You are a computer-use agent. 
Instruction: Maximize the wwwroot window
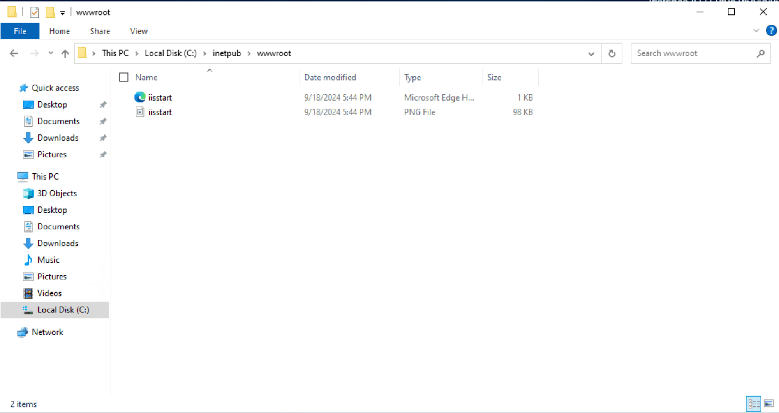point(731,12)
